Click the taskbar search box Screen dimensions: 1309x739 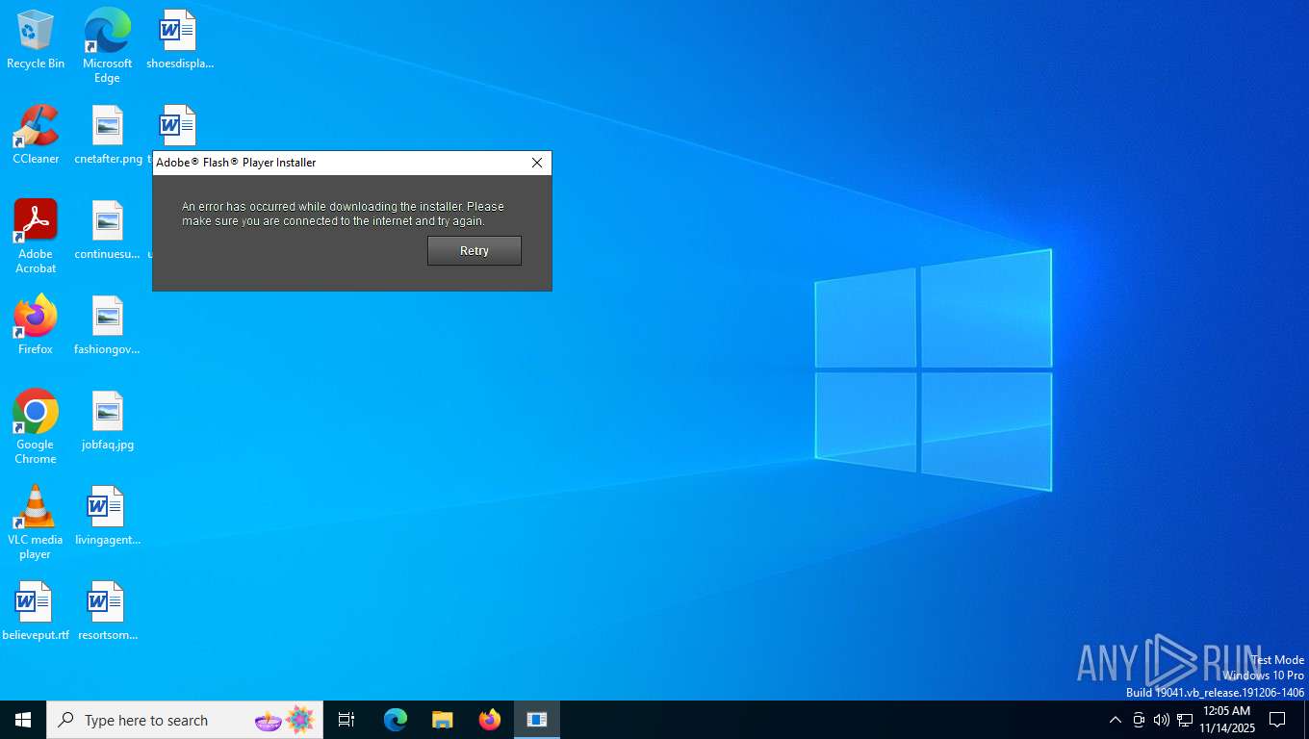pos(185,720)
